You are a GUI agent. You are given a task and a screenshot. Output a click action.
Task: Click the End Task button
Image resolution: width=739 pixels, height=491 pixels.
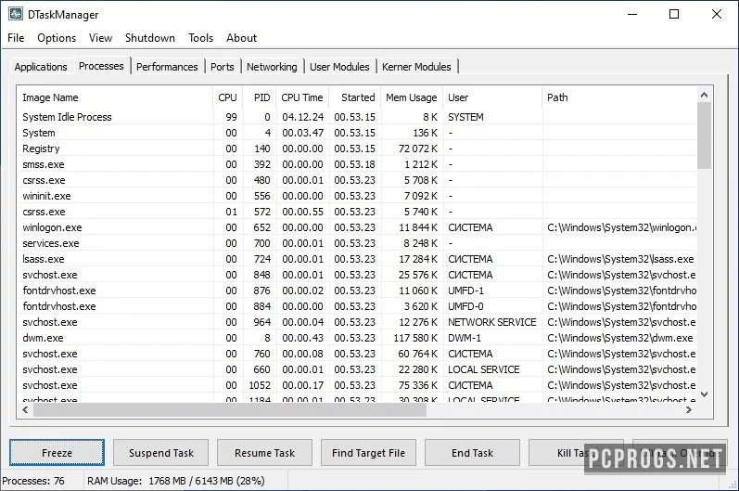(x=472, y=453)
